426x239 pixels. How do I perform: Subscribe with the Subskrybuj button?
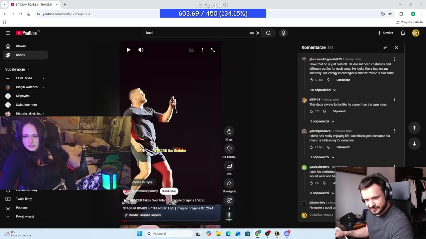pos(169,191)
